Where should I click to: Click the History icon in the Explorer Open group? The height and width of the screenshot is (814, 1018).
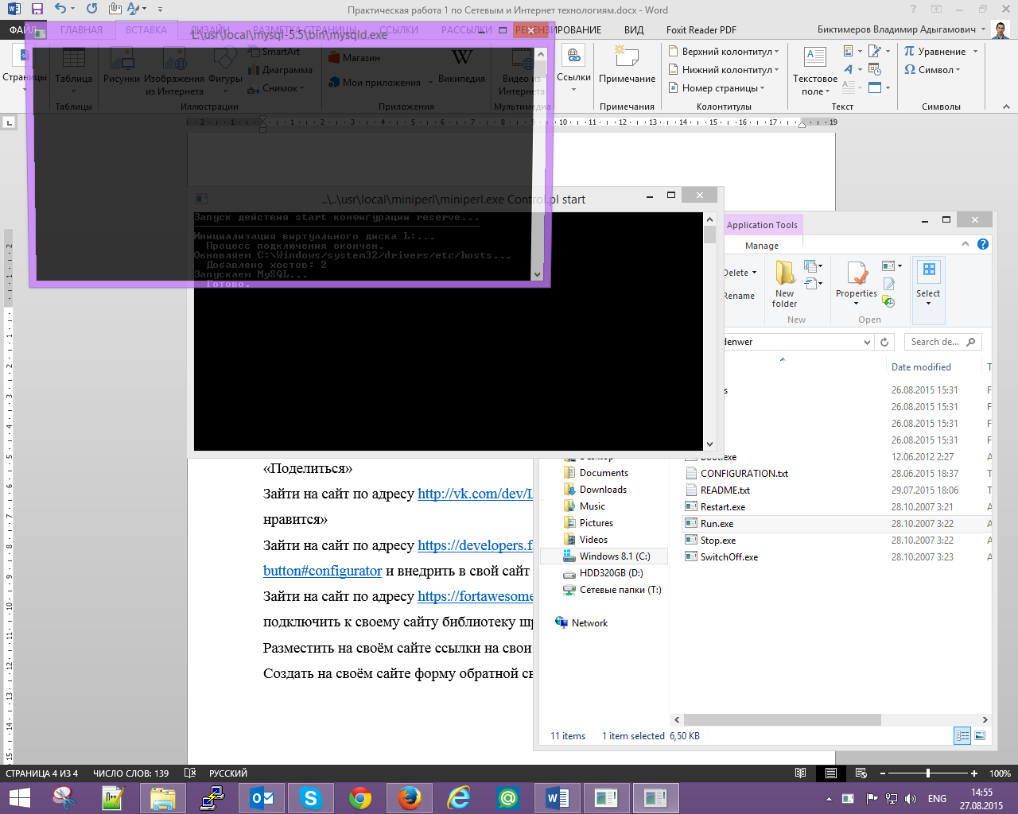click(x=889, y=302)
